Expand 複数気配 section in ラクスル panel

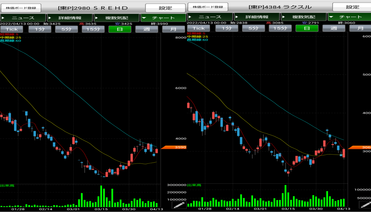tap(304, 17)
